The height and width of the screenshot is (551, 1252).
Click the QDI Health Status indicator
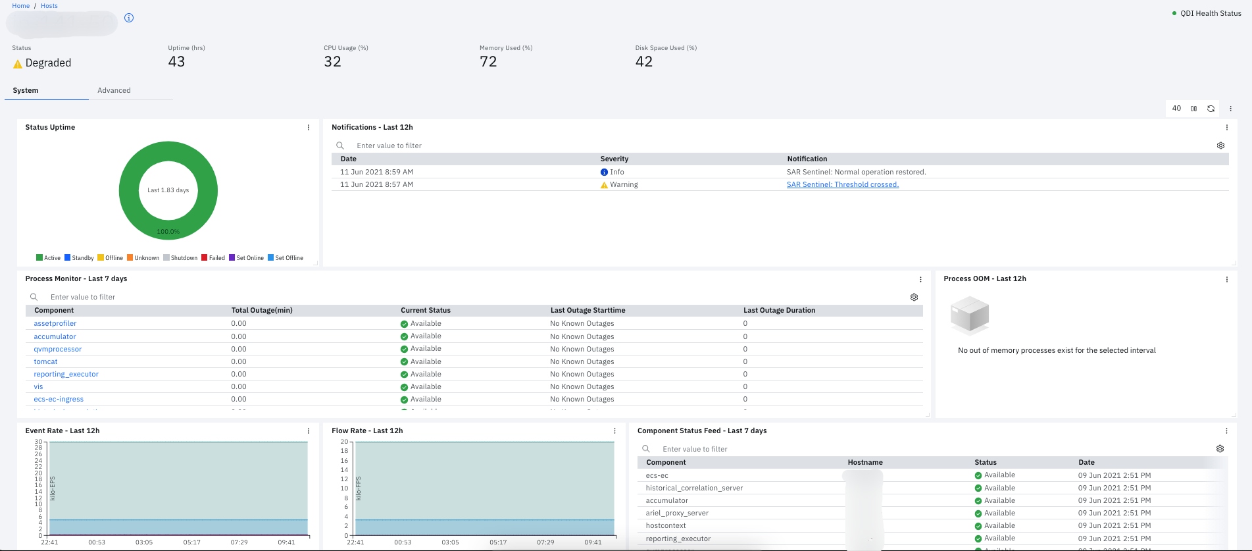(x=1207, y=13)
